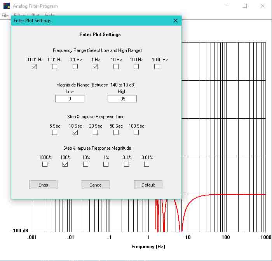Click the Analog Filter Program app icon

7,6
